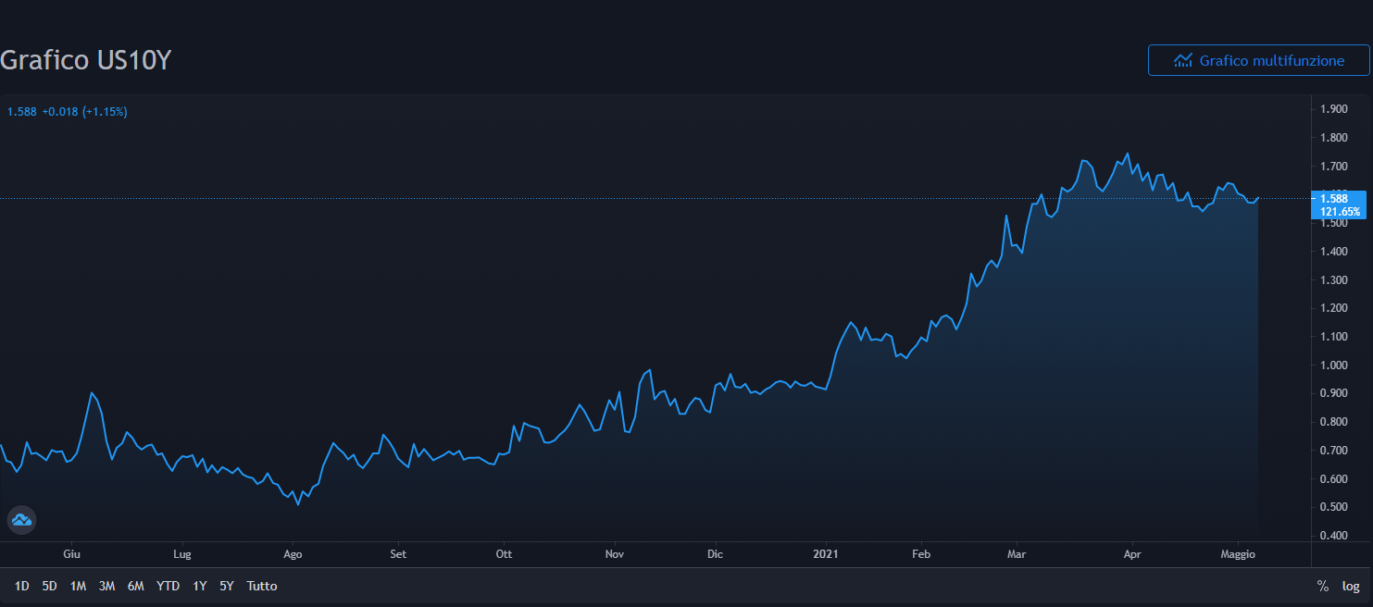Click the 2021 marker on time axis
Viewport: 1373px width, 607px height.
[825, 554]
